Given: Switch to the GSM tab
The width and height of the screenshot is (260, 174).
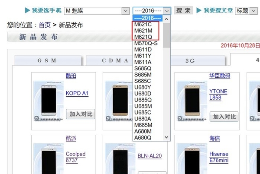Looking at the screenshot, I should click(48, 60).
